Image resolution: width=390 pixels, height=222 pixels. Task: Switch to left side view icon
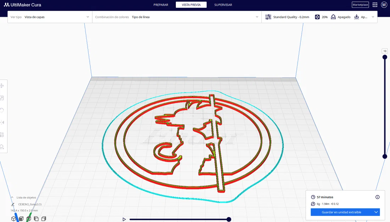(36, 218)
